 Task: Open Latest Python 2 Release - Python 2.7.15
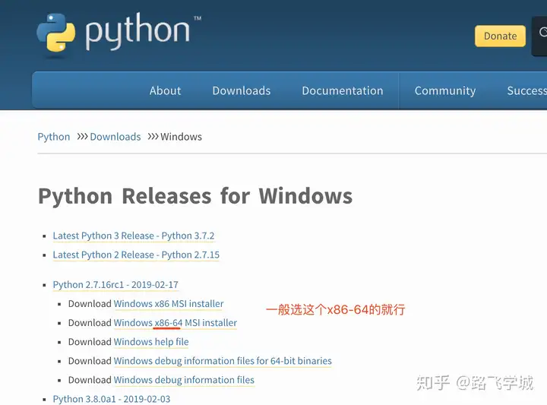pos(136,255)
